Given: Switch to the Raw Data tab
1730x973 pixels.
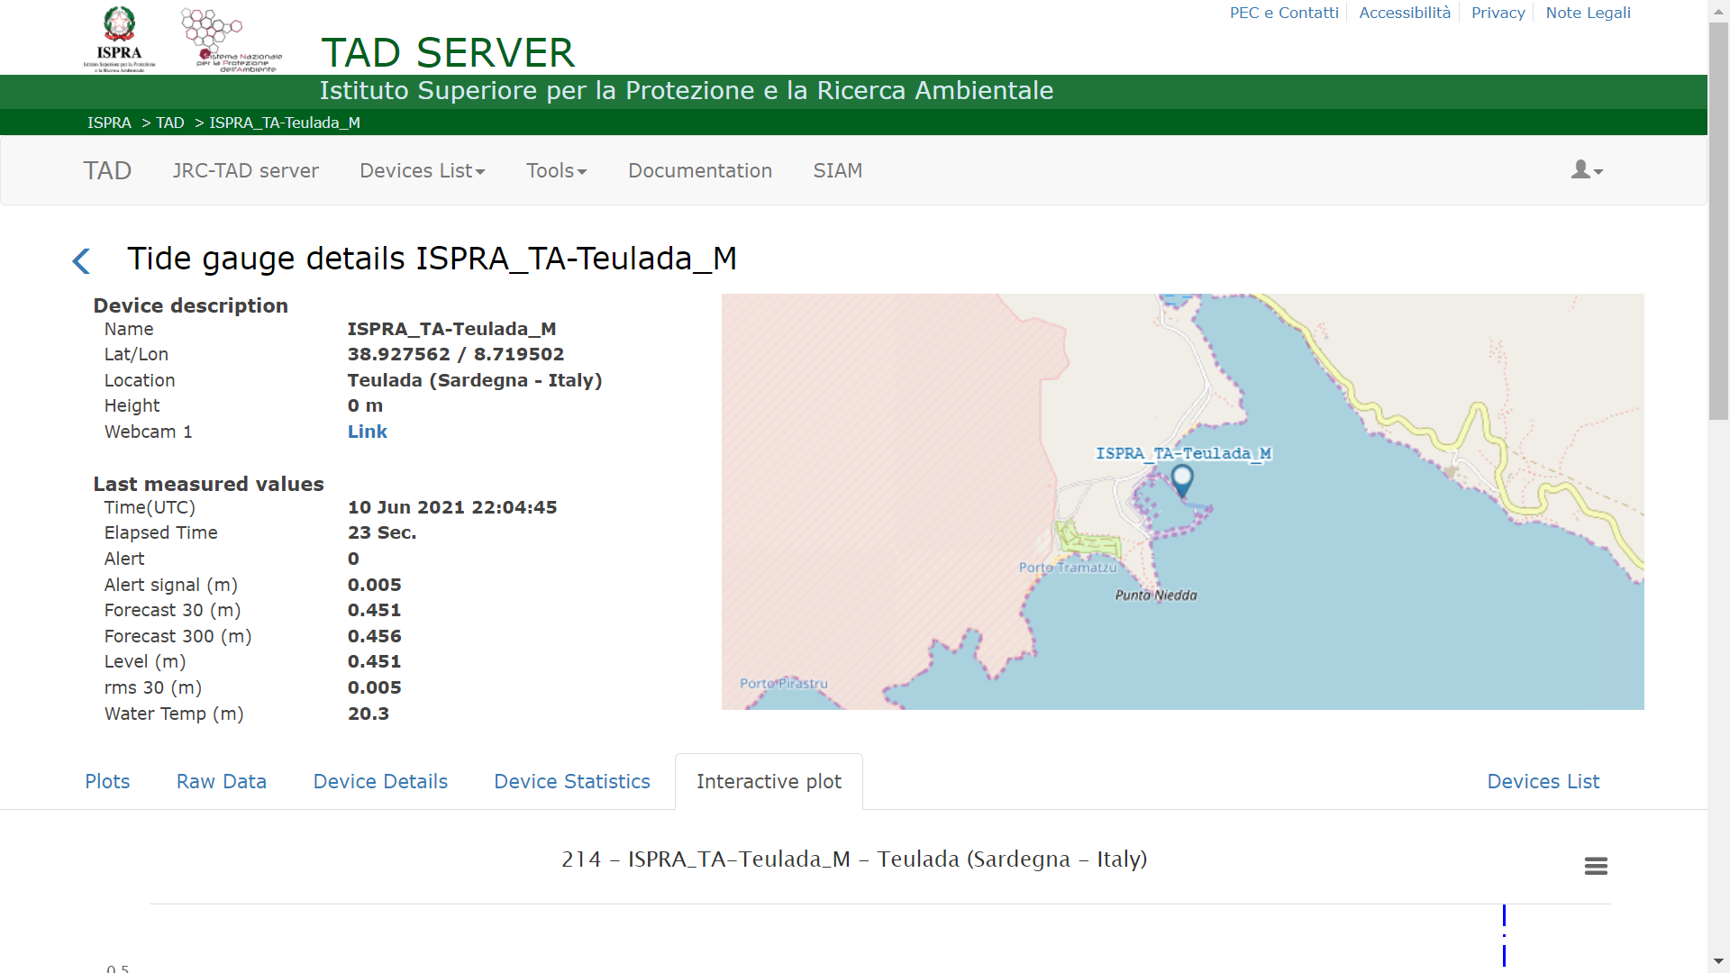Looking at the screenshot, I should click(x=222, y=781).
